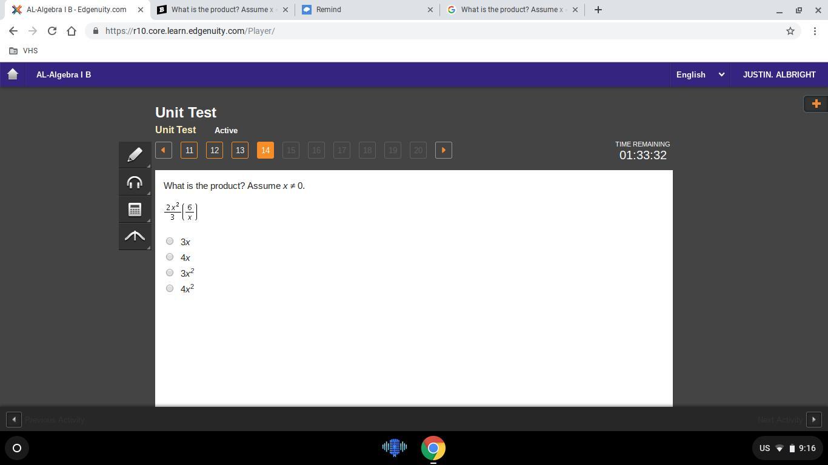828x465 pixels.
Task: Go to the Edgenuity home icon
Action: [x=13, y=74]
